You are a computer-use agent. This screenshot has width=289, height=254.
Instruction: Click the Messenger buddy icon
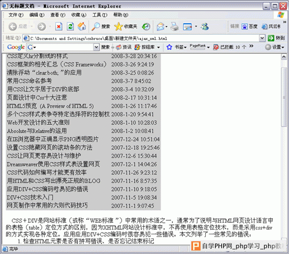pos(205,27)
